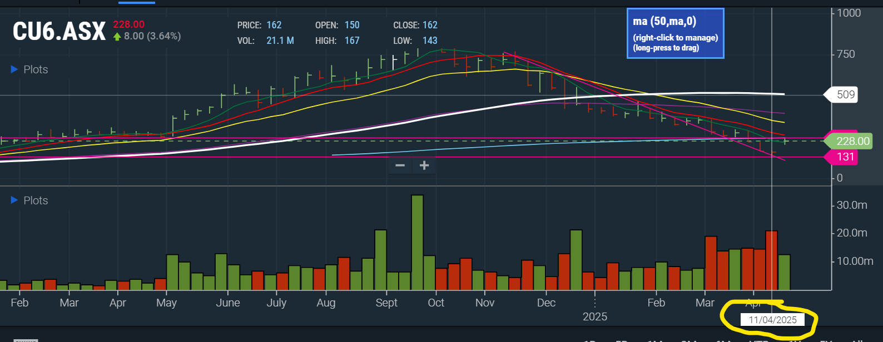Click the 8.00 (3.64%) price change text
Screen dimensions: 883x342
click(x=152, y=36)
